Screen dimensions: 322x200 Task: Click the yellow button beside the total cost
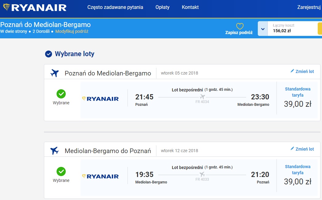pos(320,29)
